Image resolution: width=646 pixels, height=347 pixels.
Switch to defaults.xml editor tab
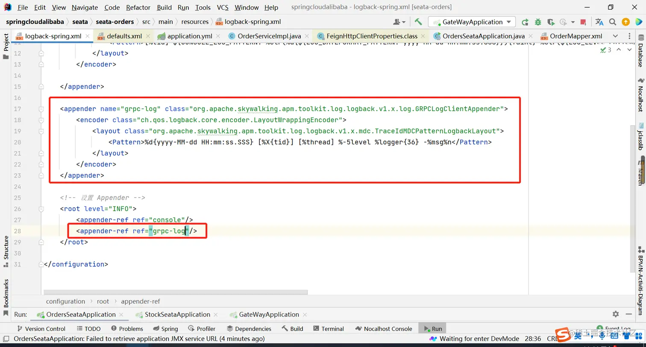click(x=124, y=36)
